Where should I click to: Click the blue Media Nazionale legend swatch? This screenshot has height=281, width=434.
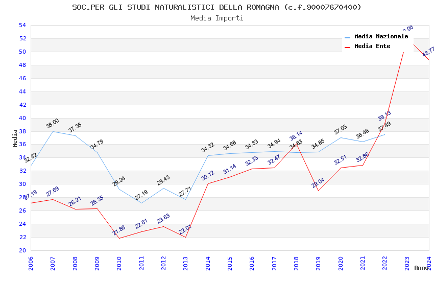[347, 37]
